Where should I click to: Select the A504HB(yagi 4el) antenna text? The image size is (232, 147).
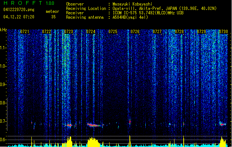pos(130,17)
